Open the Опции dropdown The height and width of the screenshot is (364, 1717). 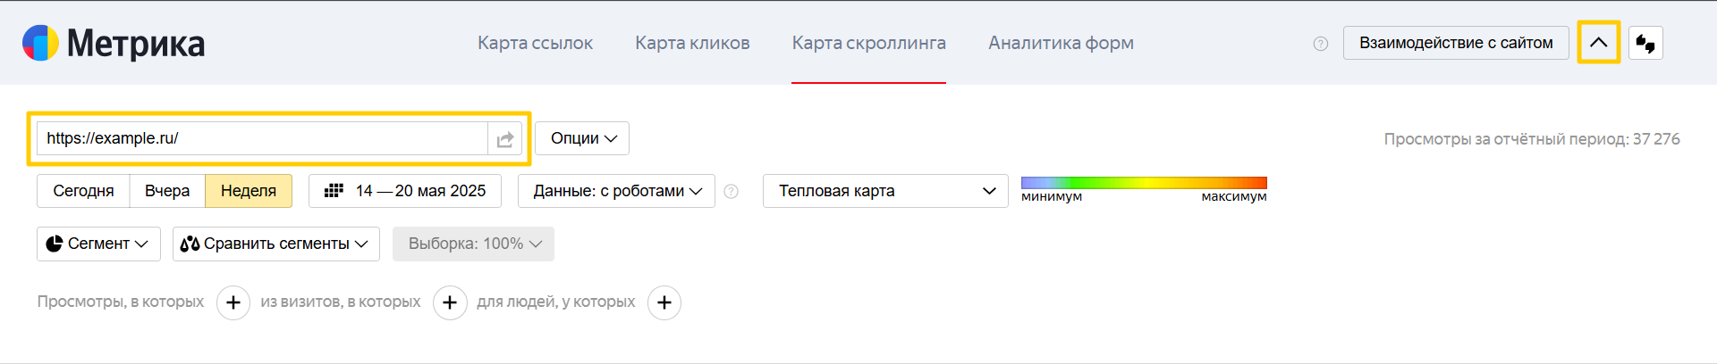(583, 138)
